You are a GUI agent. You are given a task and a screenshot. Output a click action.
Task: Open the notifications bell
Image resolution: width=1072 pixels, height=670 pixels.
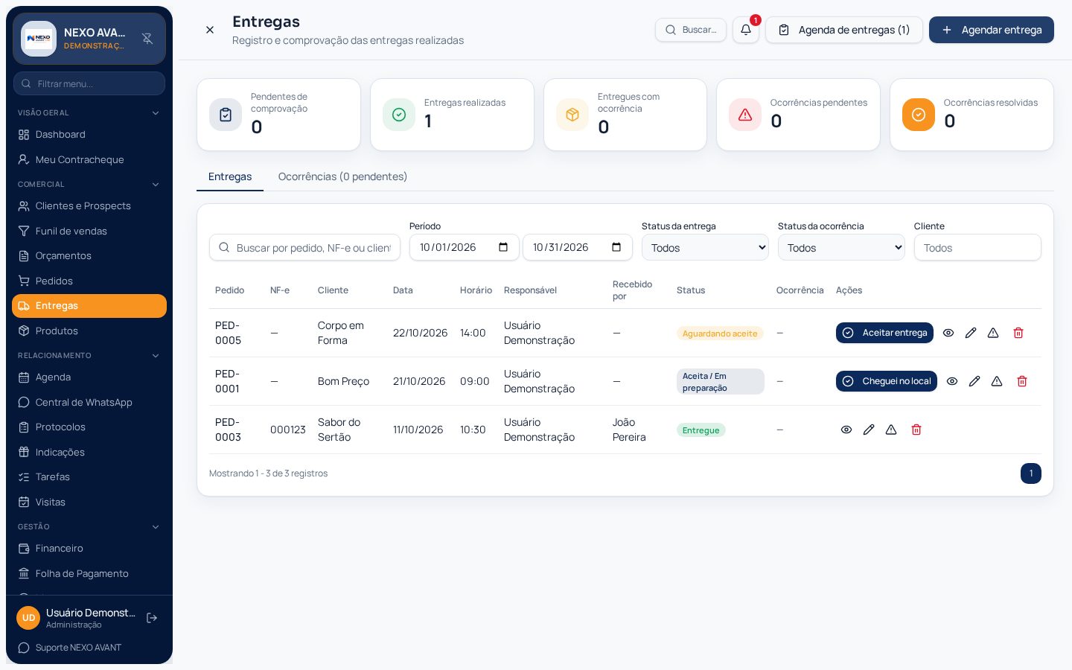745,30
